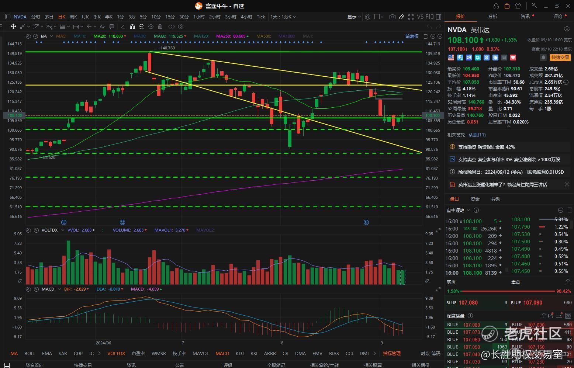Delete drawings using trash icon
This screenshot has width=574, height=368.
(160, 27)
